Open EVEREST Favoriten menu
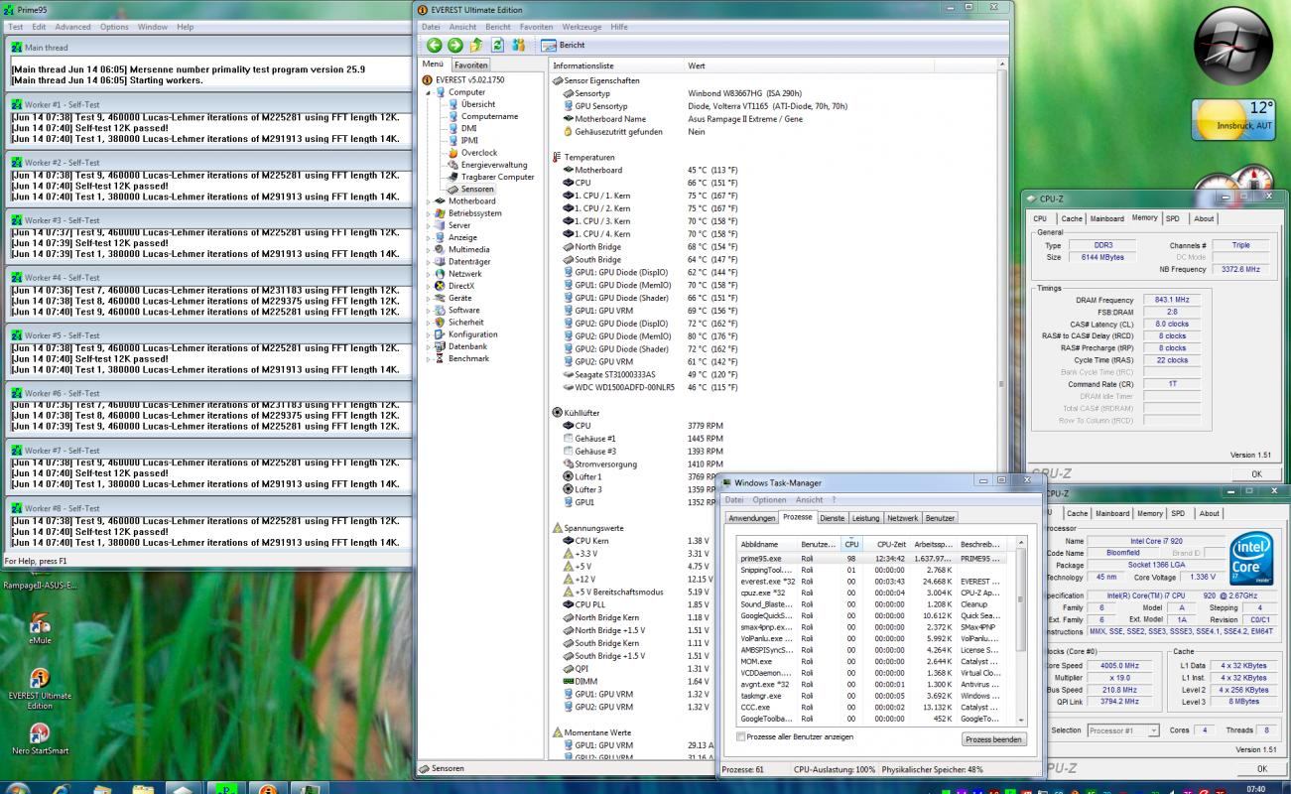Viewport: 1291px width, 794px height. 536,27
